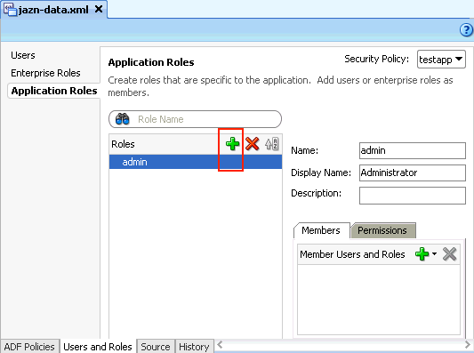474x353 pixels.
Task: Delete selected role with red X icon
Action: [252, 143]
